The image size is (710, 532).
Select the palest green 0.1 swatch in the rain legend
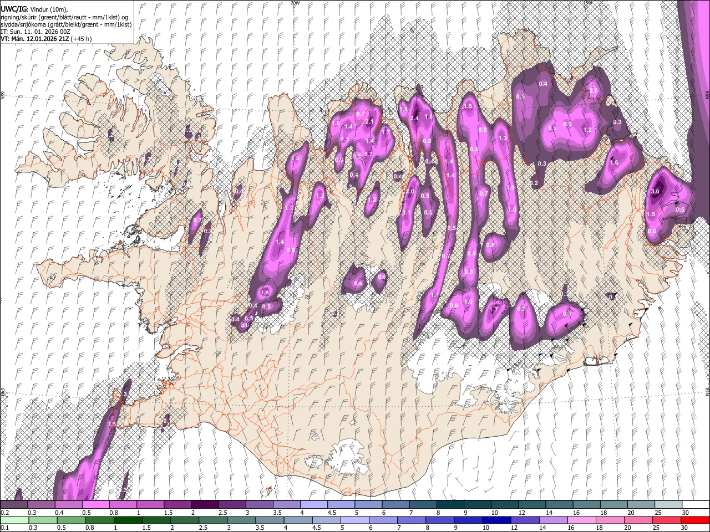tap(14, 520)
